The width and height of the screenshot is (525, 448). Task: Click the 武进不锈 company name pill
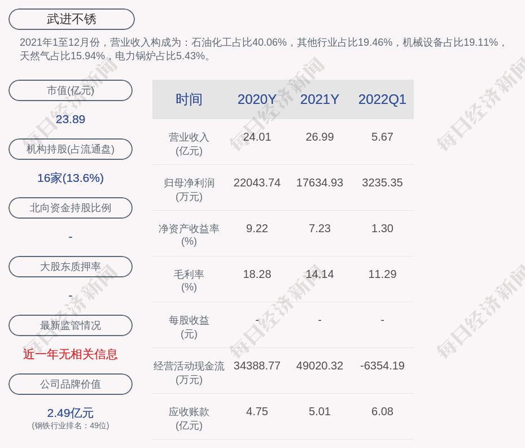(72, 19)
